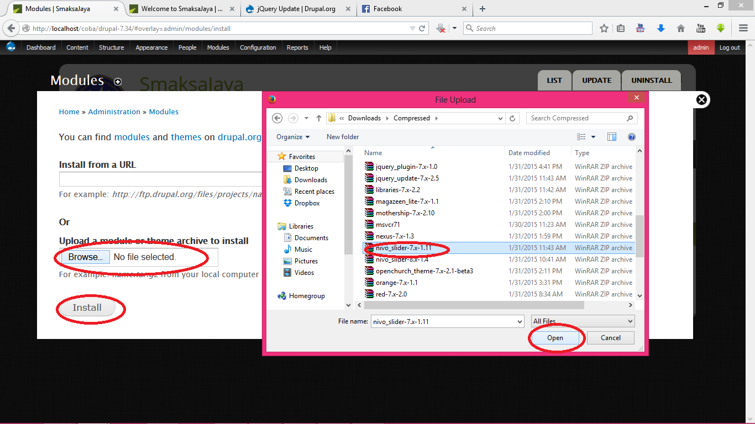Click the green download helper arrow icon
Image resolution: width=755 pixels, height=424 pixels.
720,28
